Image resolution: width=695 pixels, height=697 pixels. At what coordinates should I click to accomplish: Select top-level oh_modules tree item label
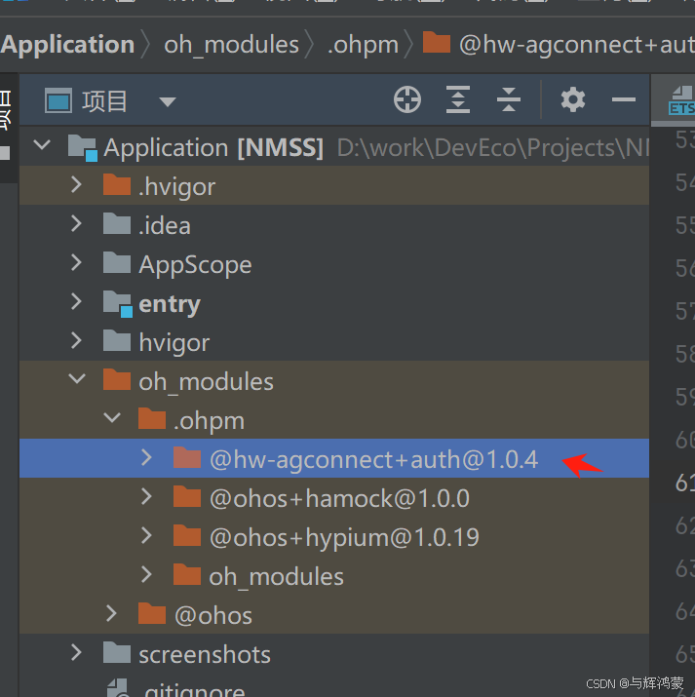[207, 382]
